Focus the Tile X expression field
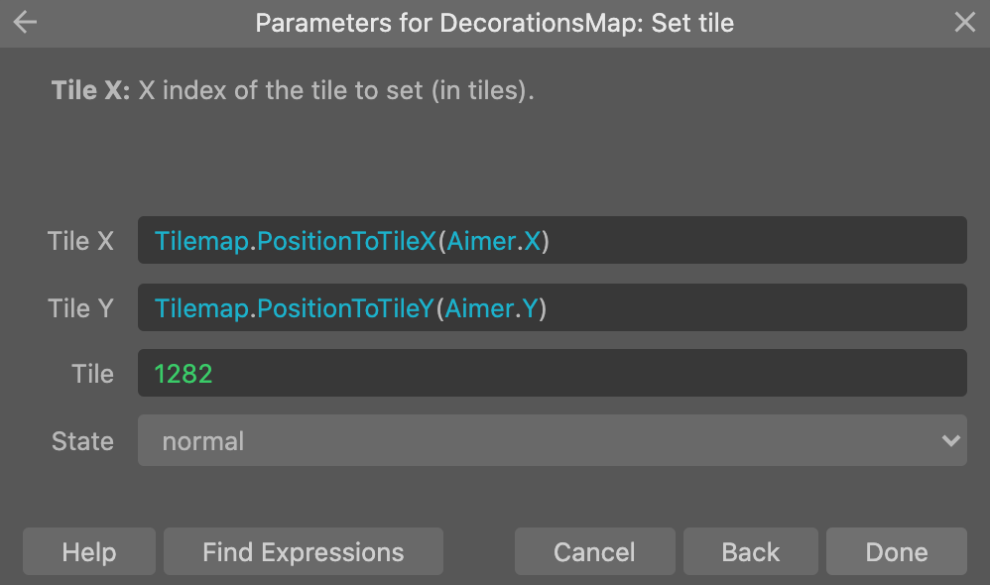 point(552,240)
